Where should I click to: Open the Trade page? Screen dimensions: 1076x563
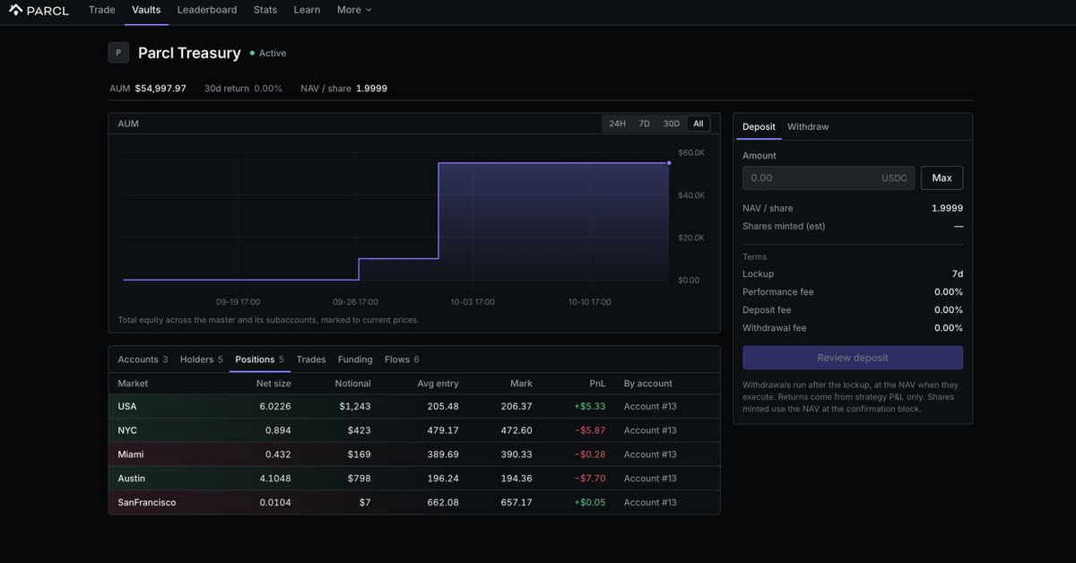102,10
